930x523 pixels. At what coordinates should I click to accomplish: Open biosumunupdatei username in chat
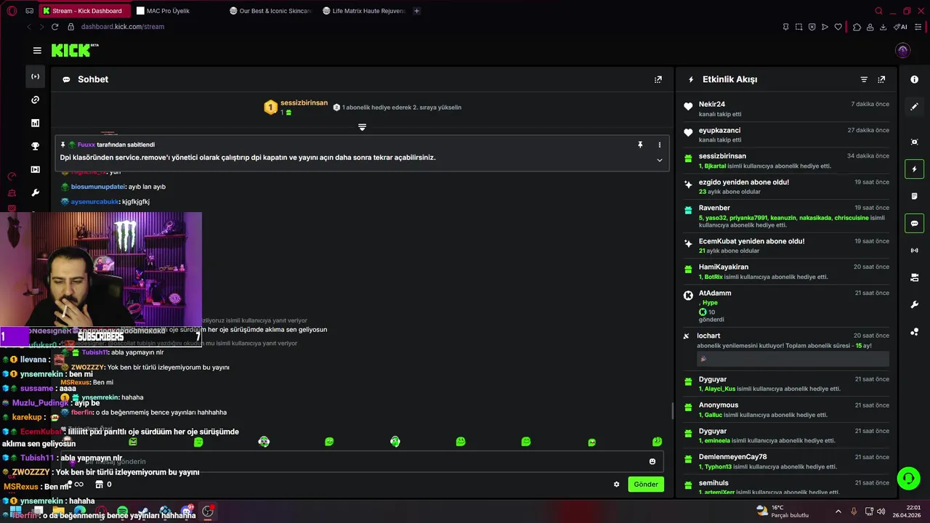tap(98, 187)
